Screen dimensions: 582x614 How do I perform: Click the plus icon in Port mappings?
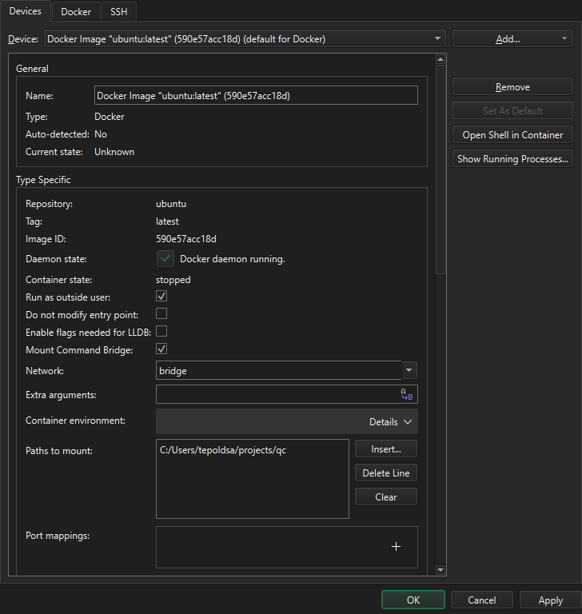[x=396, y=547]
